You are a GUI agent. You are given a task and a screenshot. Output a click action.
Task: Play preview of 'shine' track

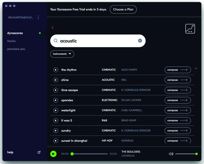click(56, 80)
